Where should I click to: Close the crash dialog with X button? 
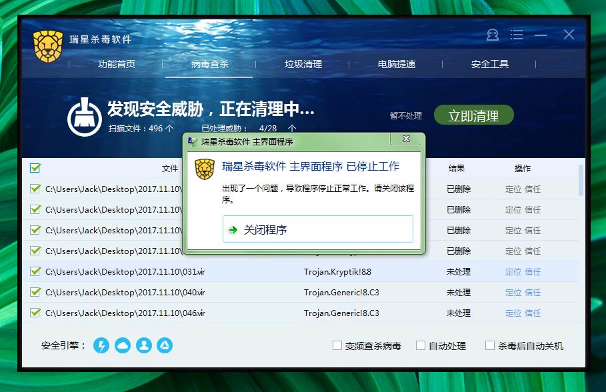pyautogui.click(x=406, y=139)
